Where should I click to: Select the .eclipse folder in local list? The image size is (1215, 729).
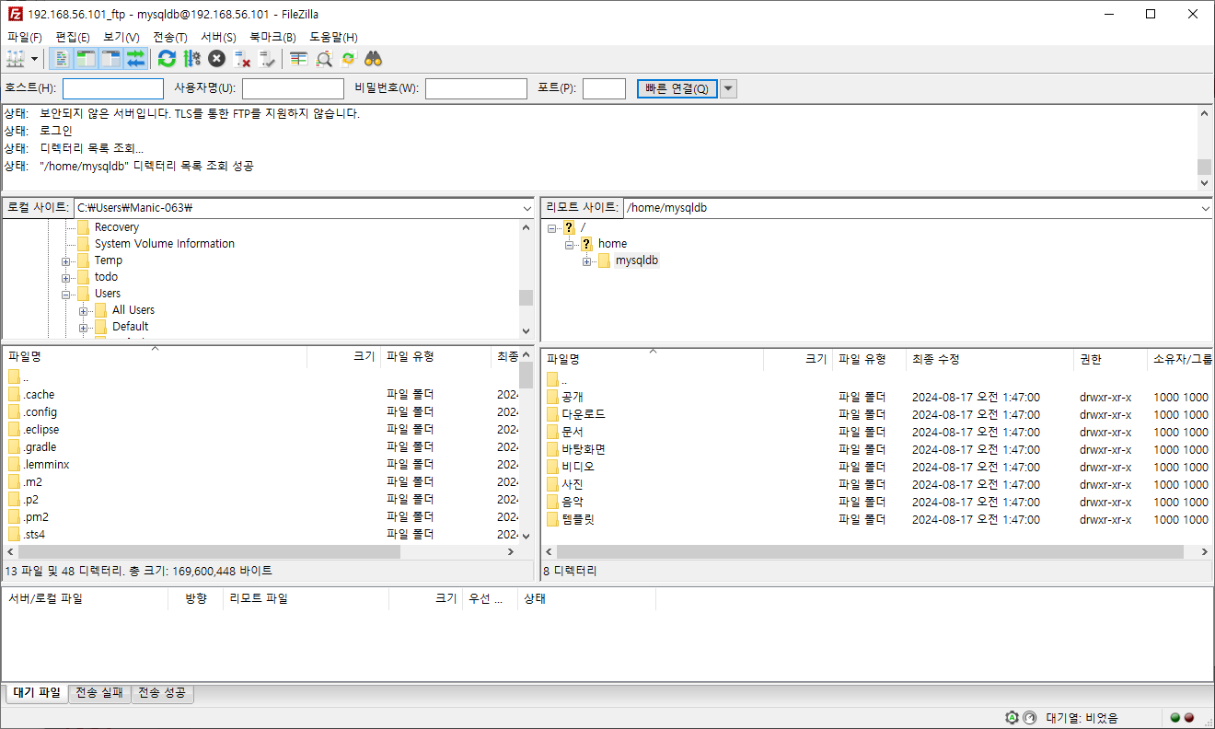coord(41,430)
